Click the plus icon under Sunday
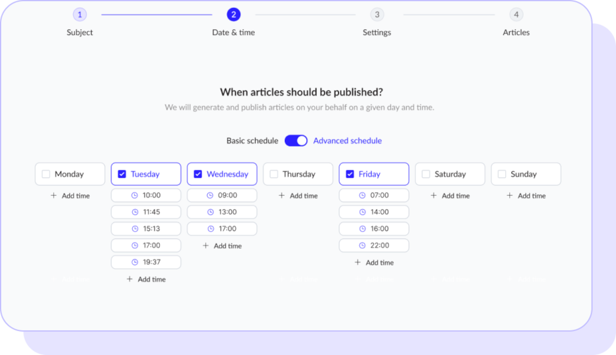 tap(509, 196)
